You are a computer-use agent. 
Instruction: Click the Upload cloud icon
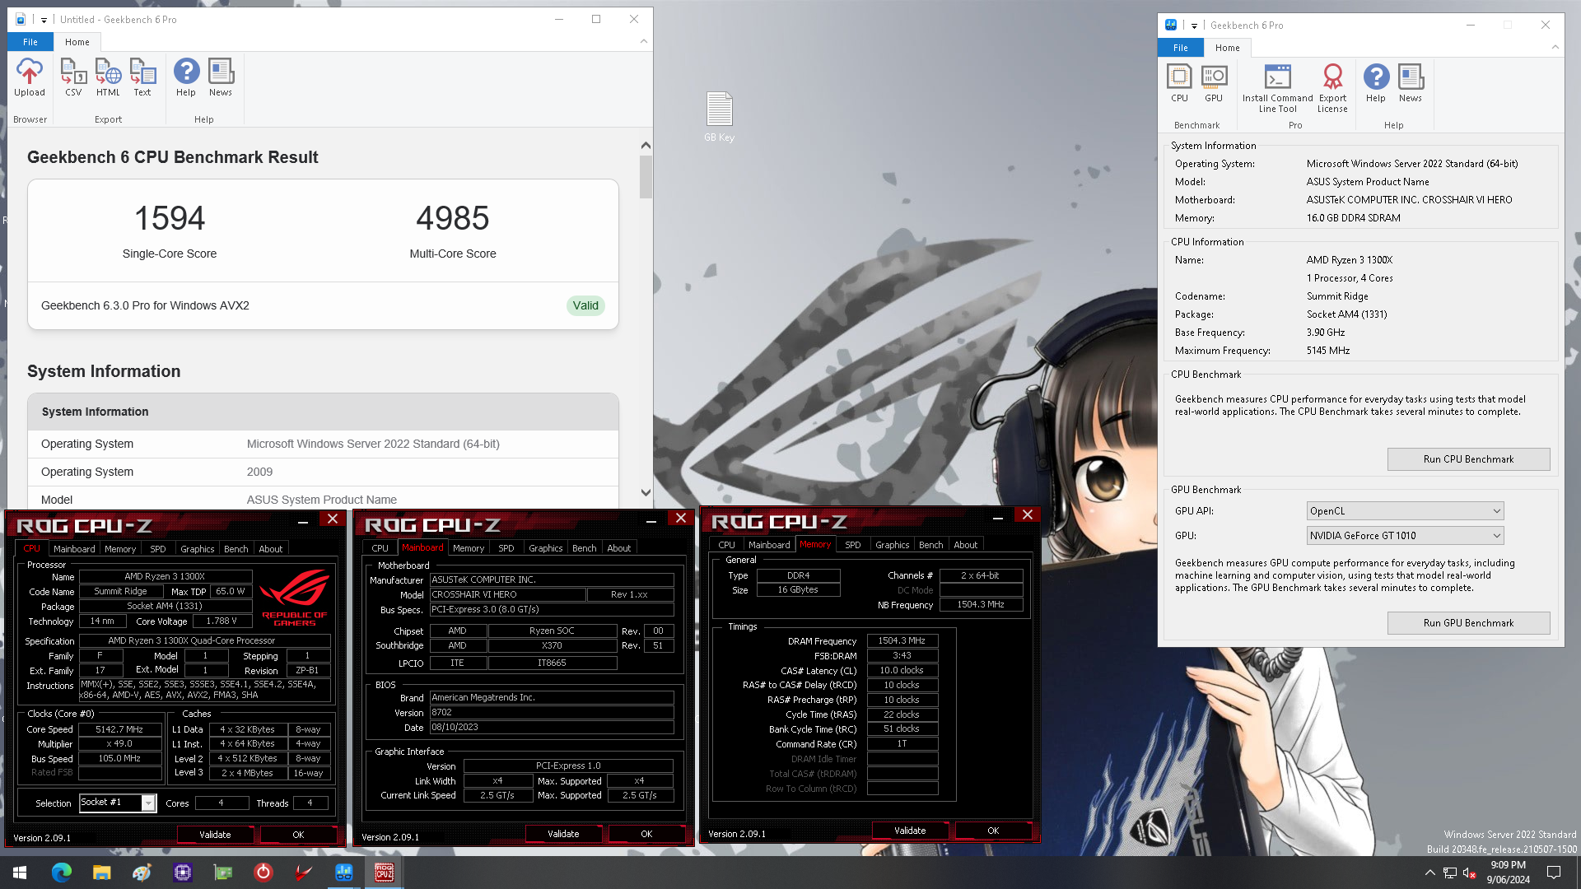tap(30, 77)
